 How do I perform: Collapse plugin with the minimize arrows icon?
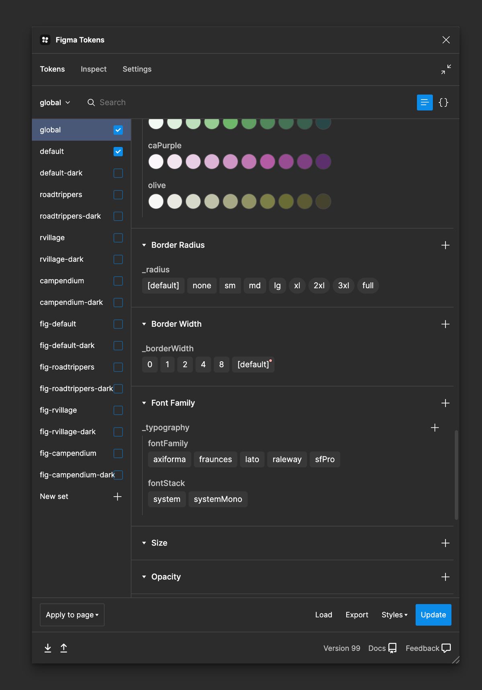tap(446, 69)
